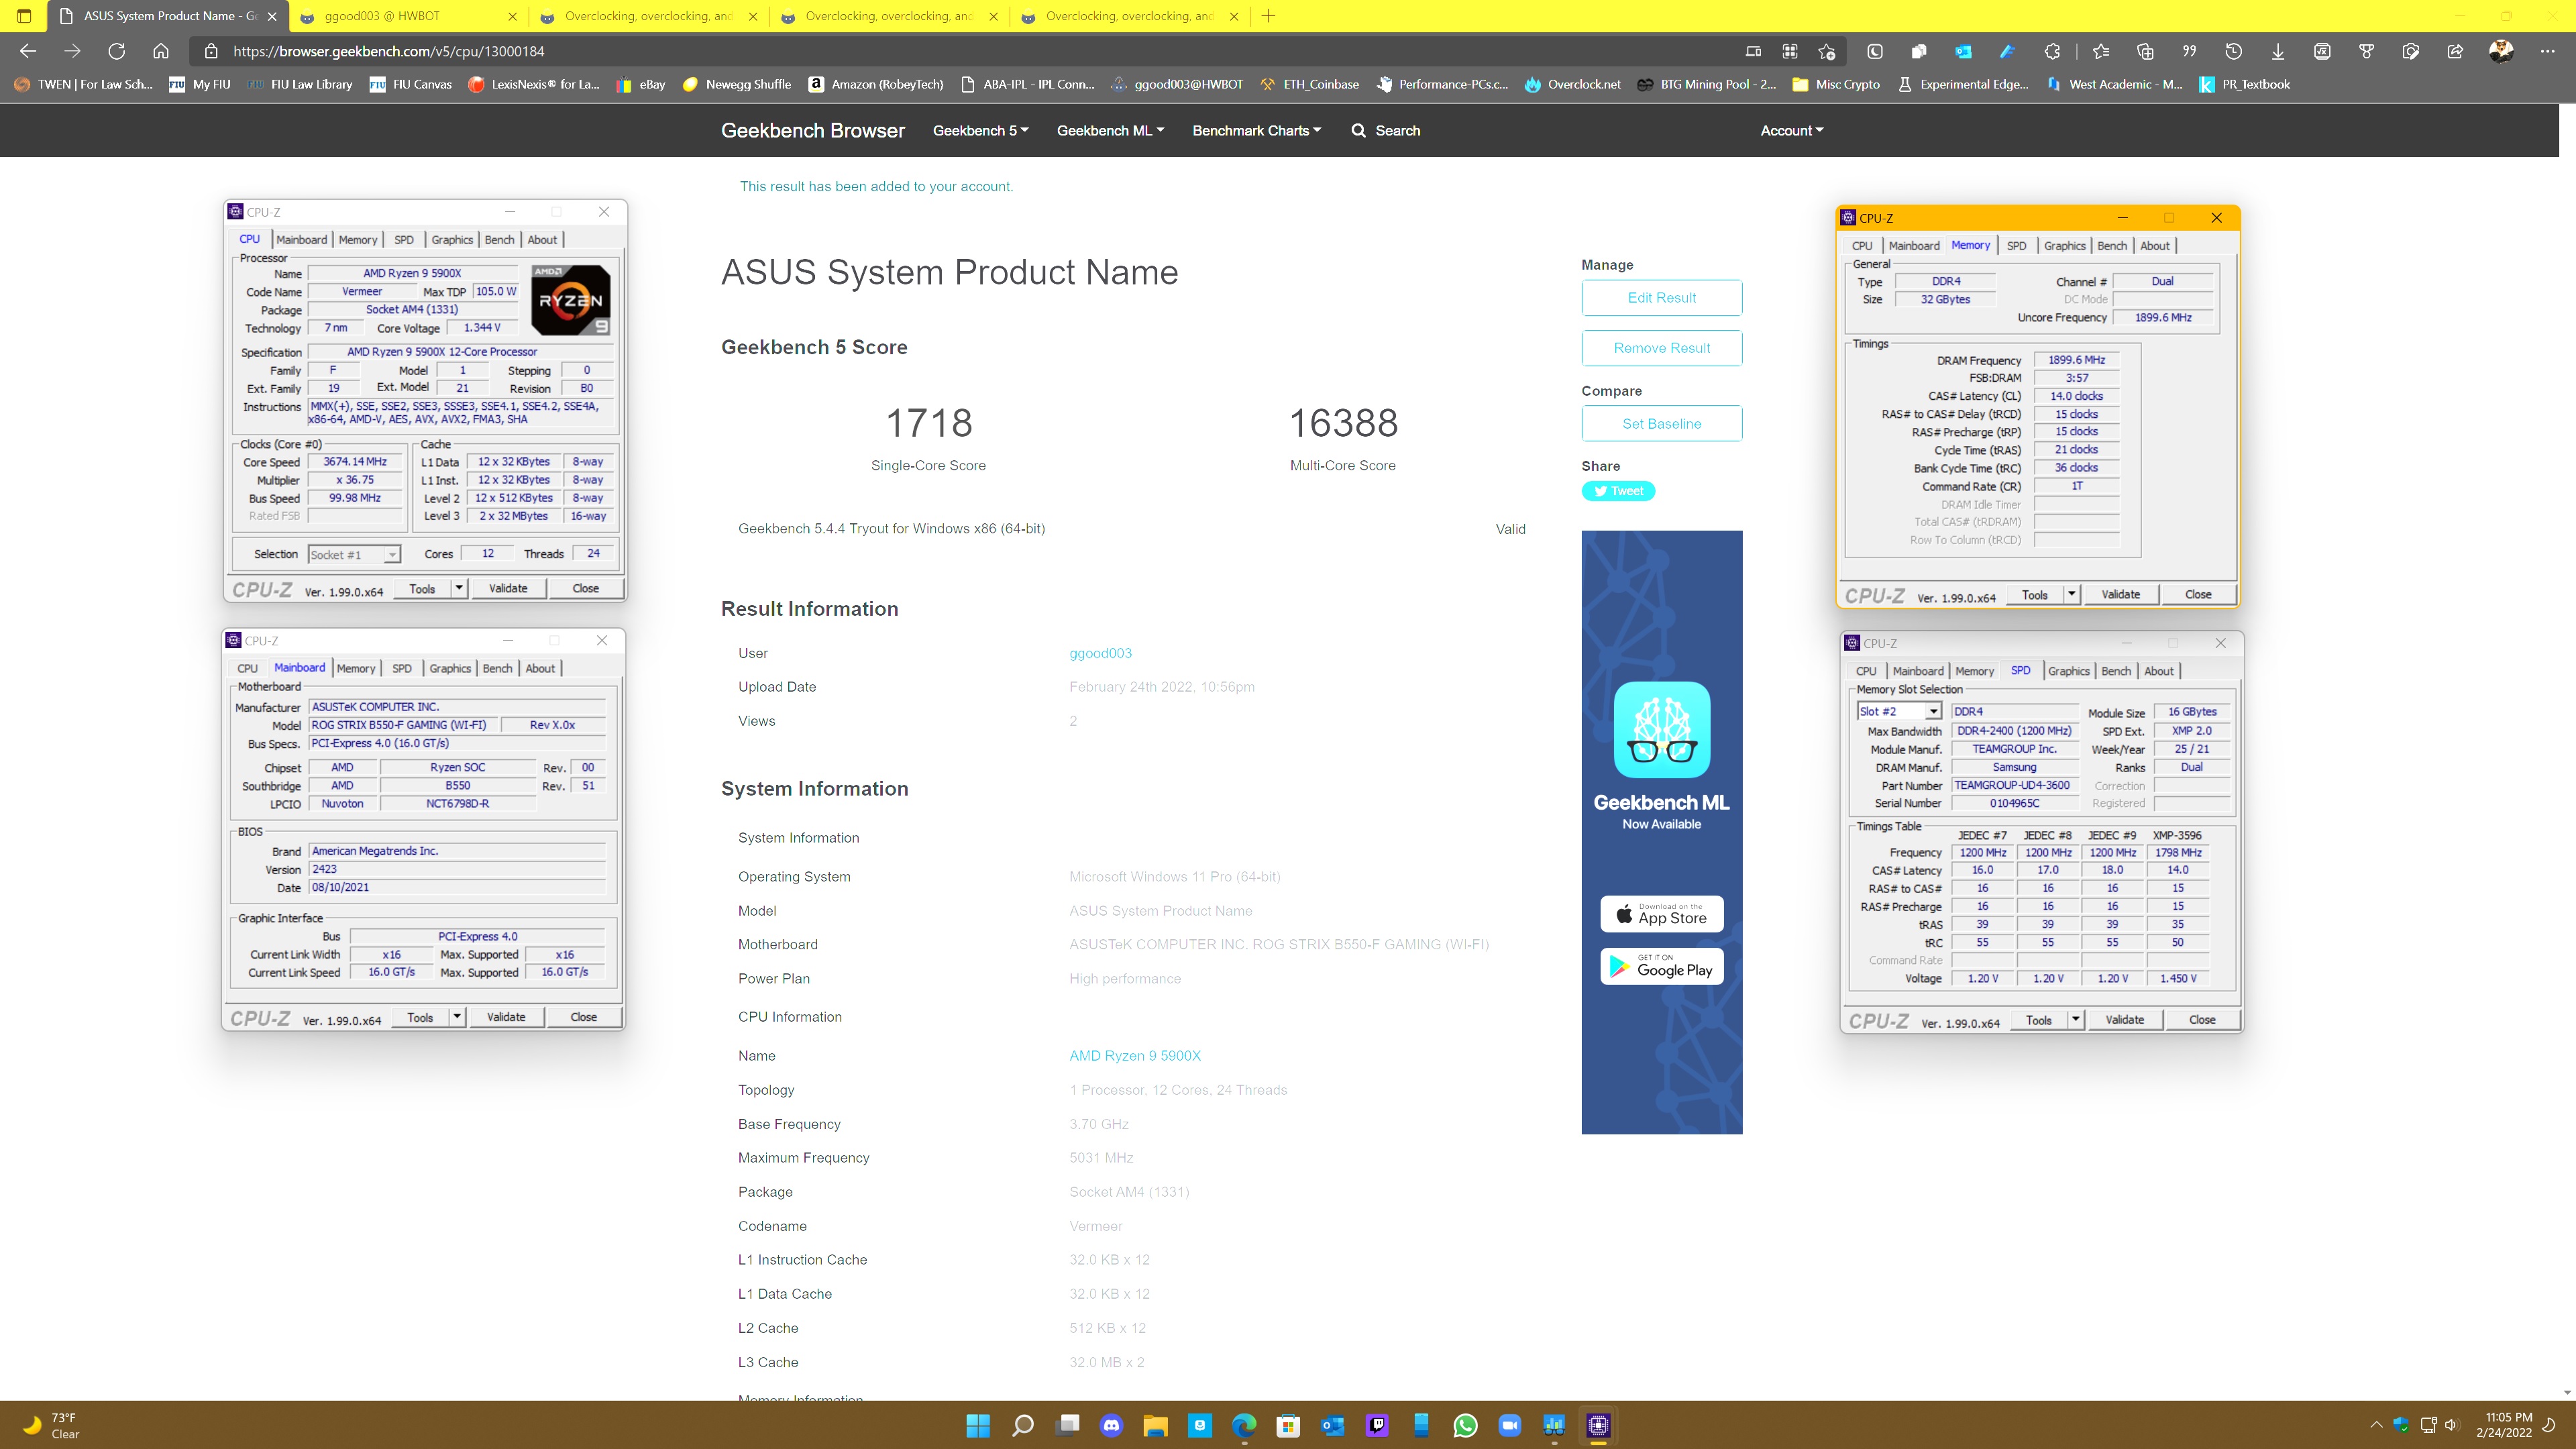Open Tools dropdown arrow in CPU-Z Mainboard window
2576x1449 pixels.
[x=457, y=1017]
